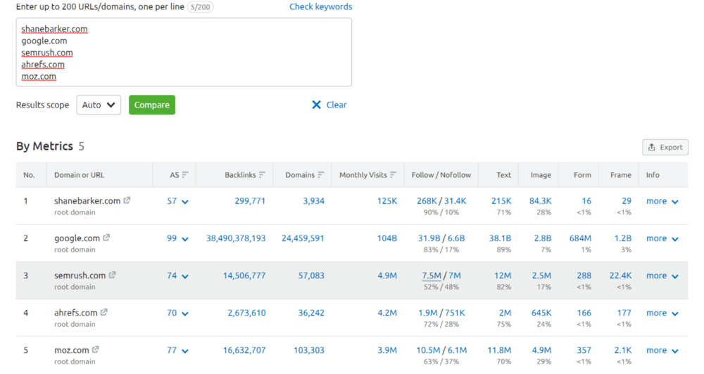
Task: Expand AS score 74 chevron for semrush.com
Action: (x=185, y=276)
